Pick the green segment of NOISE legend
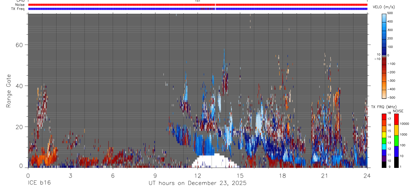Viewport: 413px width, 190px height. tap(396, 141)
